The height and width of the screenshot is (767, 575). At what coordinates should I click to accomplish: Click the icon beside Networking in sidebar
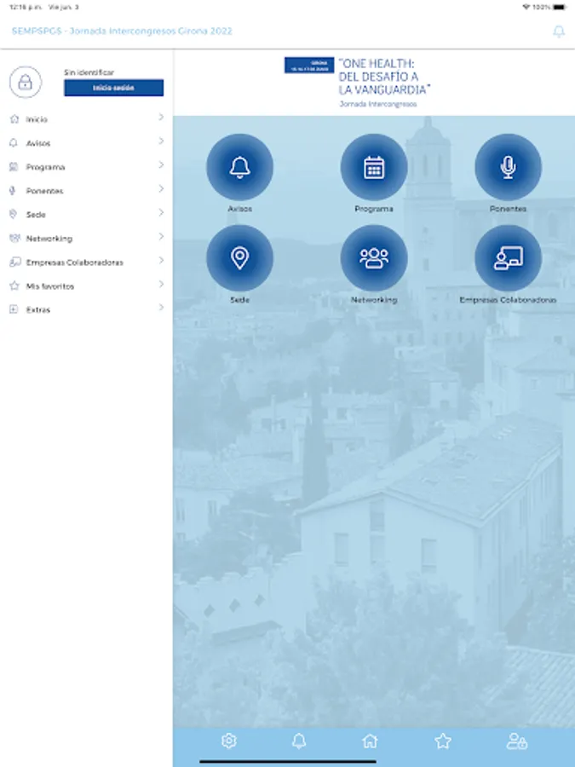(x=14, y=239)
